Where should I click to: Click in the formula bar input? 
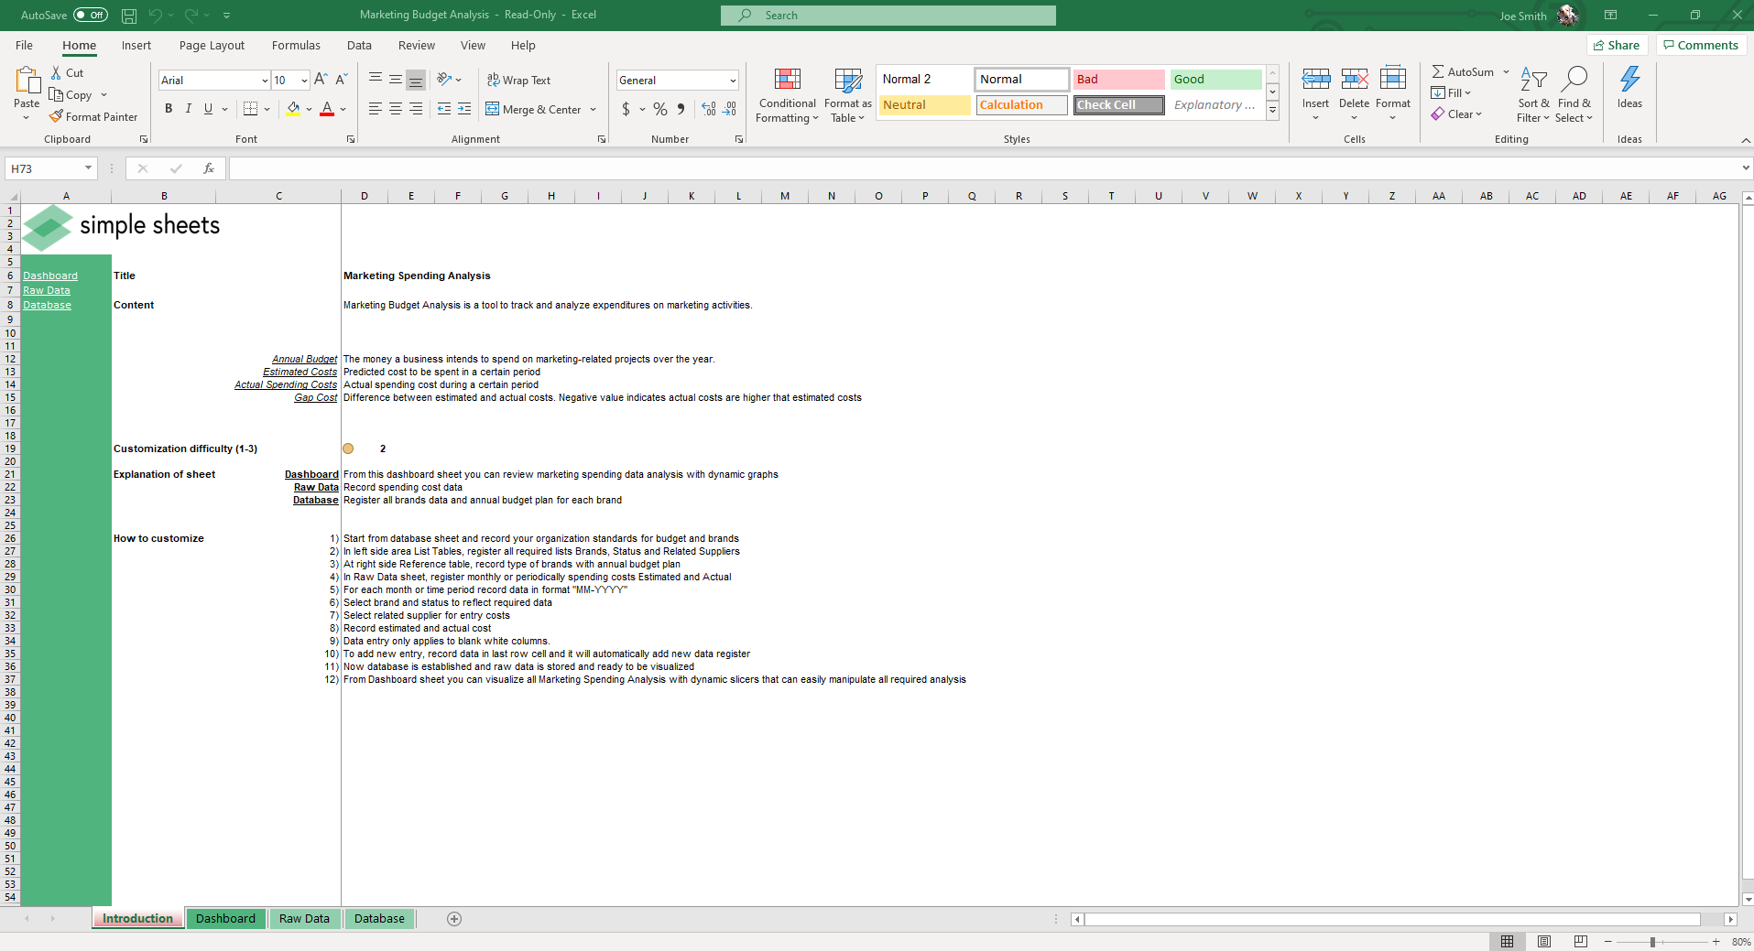[x=983, y=168]
